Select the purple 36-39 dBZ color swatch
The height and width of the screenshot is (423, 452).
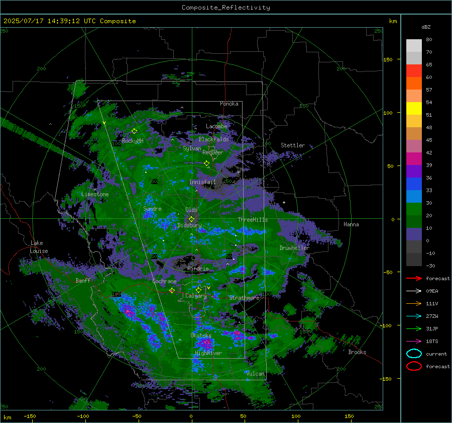click(x=414, y=172)
